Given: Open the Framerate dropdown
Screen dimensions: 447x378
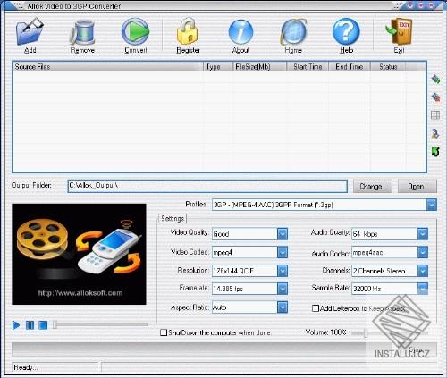Looking at the screenshot, I should (x=283, y=289).
